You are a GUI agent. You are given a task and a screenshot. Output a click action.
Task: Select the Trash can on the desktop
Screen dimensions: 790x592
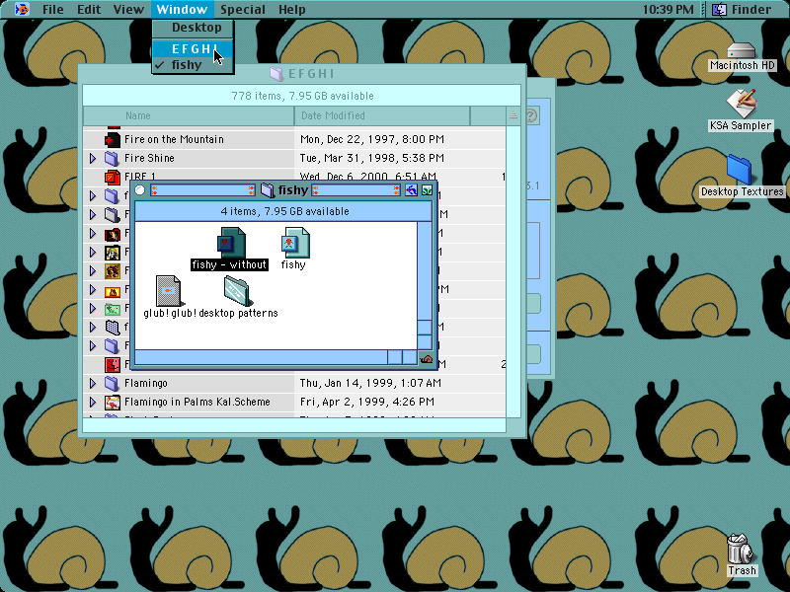[x=740, y=549]
